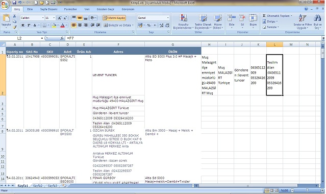Increase indent in Hizalama group

pyautogui.click(x=98, y=25)
